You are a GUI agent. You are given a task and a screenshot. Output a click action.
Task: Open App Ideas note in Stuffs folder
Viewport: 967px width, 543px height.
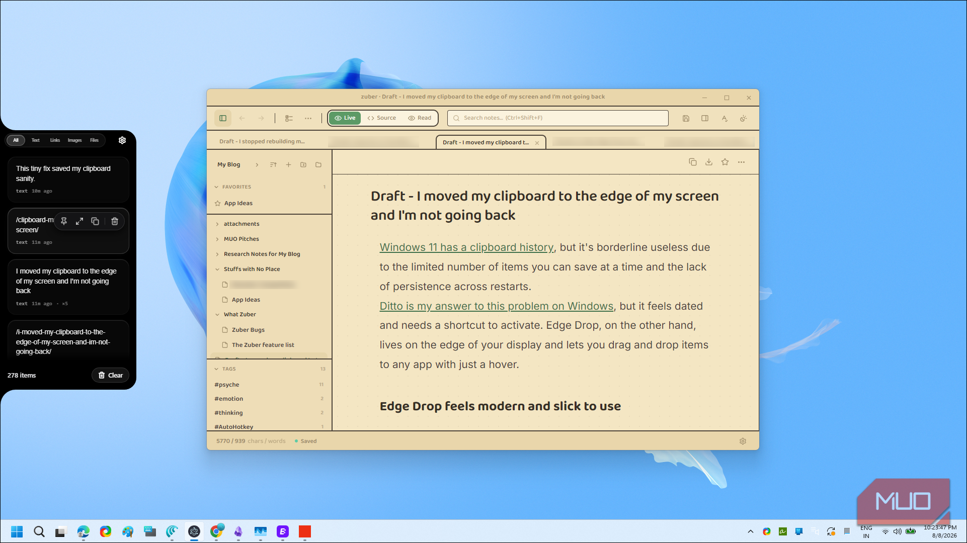point(246,300)
